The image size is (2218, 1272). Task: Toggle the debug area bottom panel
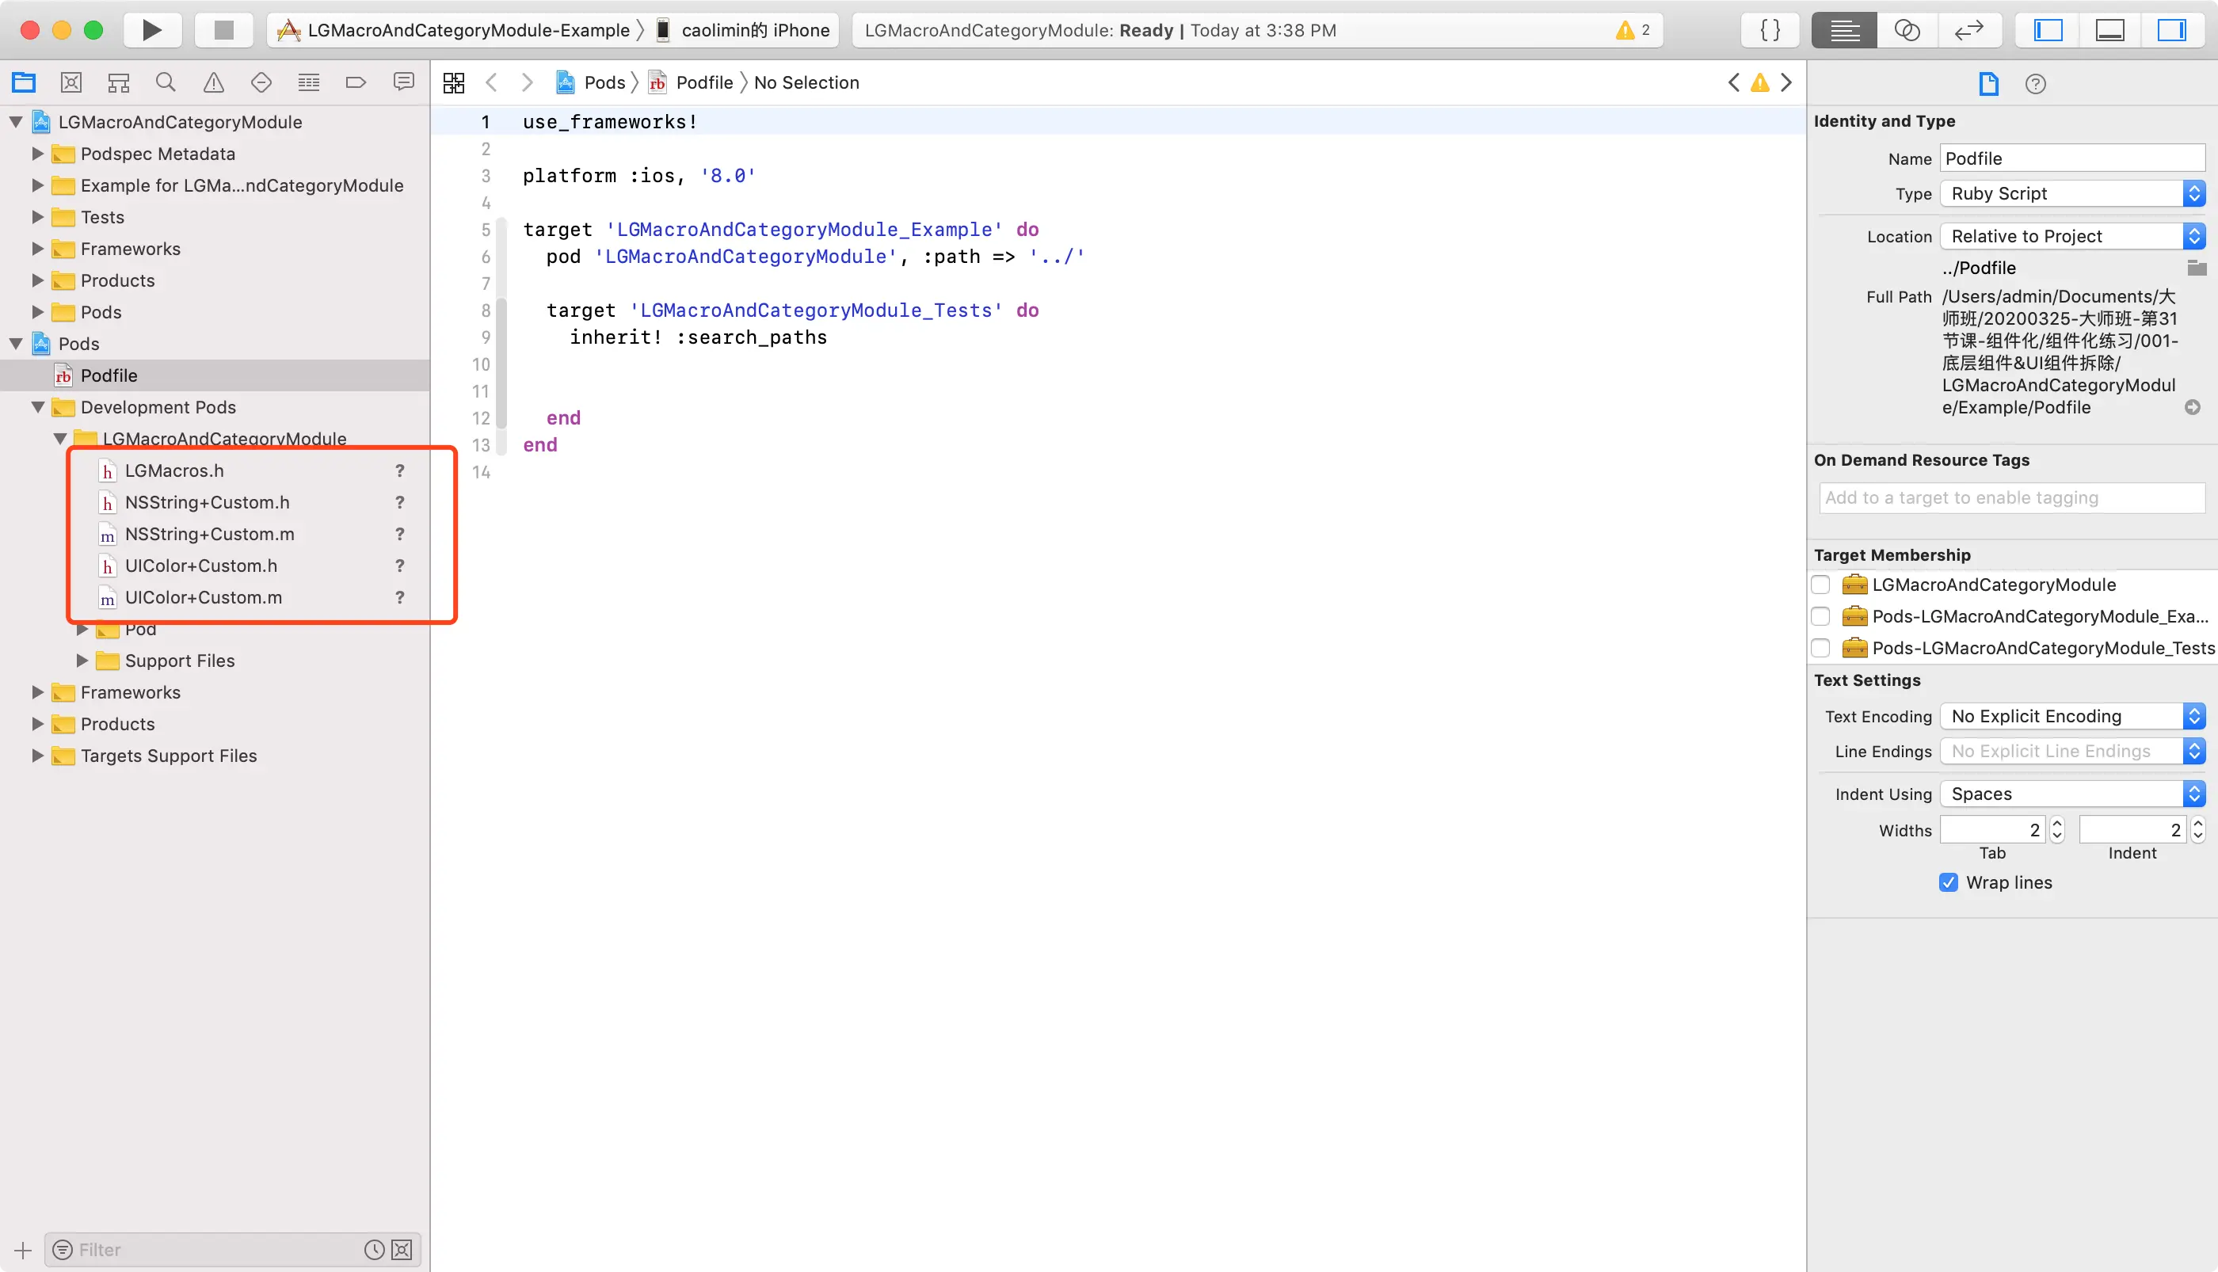click(2109, 30)
